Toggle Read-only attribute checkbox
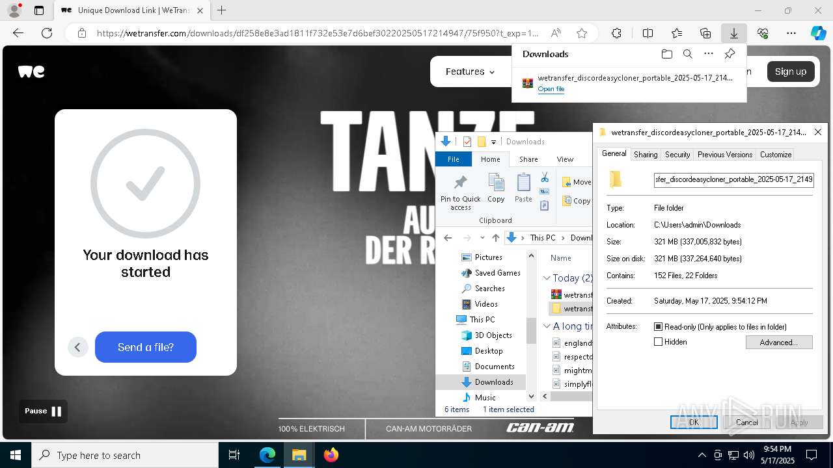Viewport: 833px width, 468px height. [658, 327]
